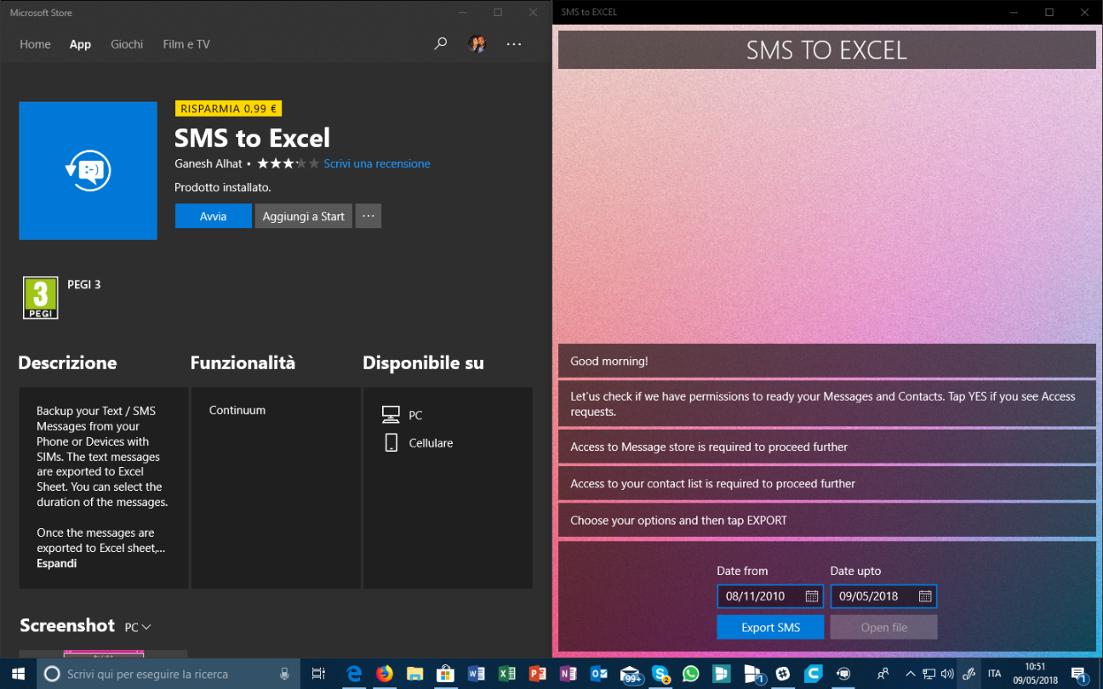Go to Home tab in Store
1103x689 pixels.
(35, 44)
